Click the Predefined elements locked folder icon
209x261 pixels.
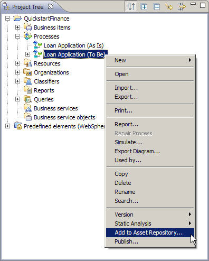click(x=18, y=126)
